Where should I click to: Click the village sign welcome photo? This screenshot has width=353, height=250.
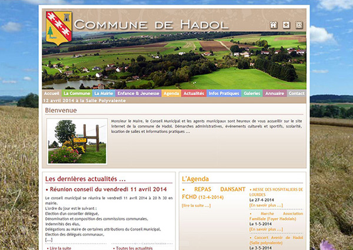click(x=77, y=142)
